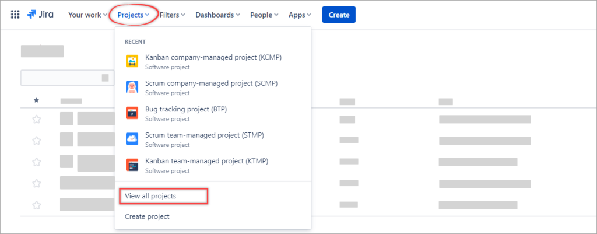Star the fourth project row

point(36,183)
